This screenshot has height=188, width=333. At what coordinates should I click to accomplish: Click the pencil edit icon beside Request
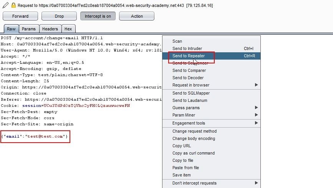[x=5, y=5]
